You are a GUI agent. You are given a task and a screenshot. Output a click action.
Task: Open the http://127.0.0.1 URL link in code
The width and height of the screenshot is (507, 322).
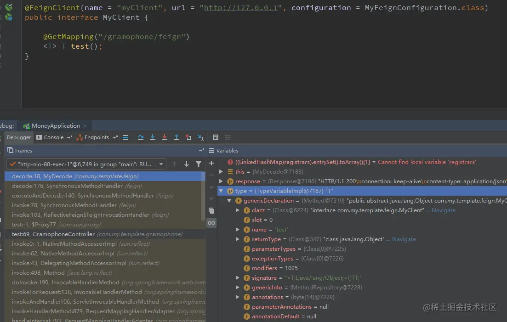pos(240,7)
